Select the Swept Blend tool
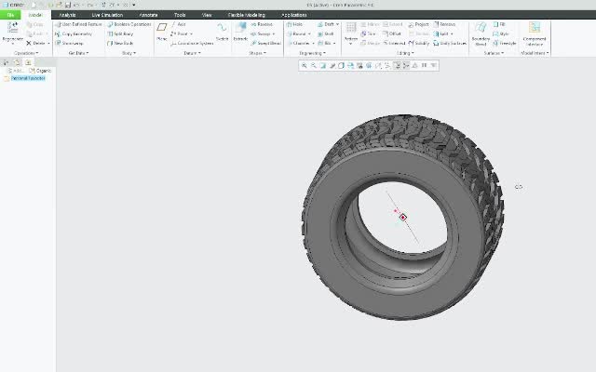The width and height of the screenshot is (596, 372). [265, 44]
